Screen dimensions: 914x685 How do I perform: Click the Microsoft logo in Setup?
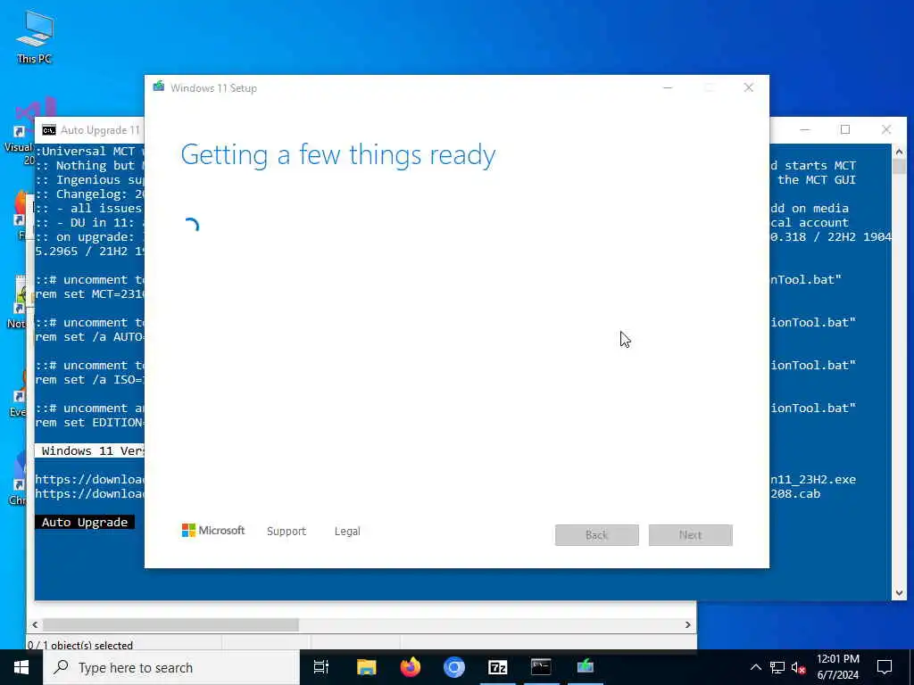(213, 531)
